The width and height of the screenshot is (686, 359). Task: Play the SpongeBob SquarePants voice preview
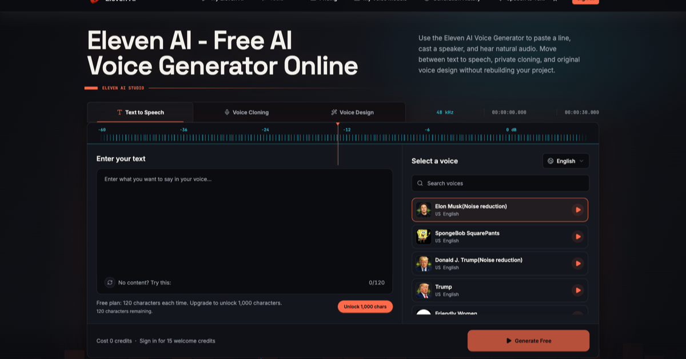tap(577, 237)
